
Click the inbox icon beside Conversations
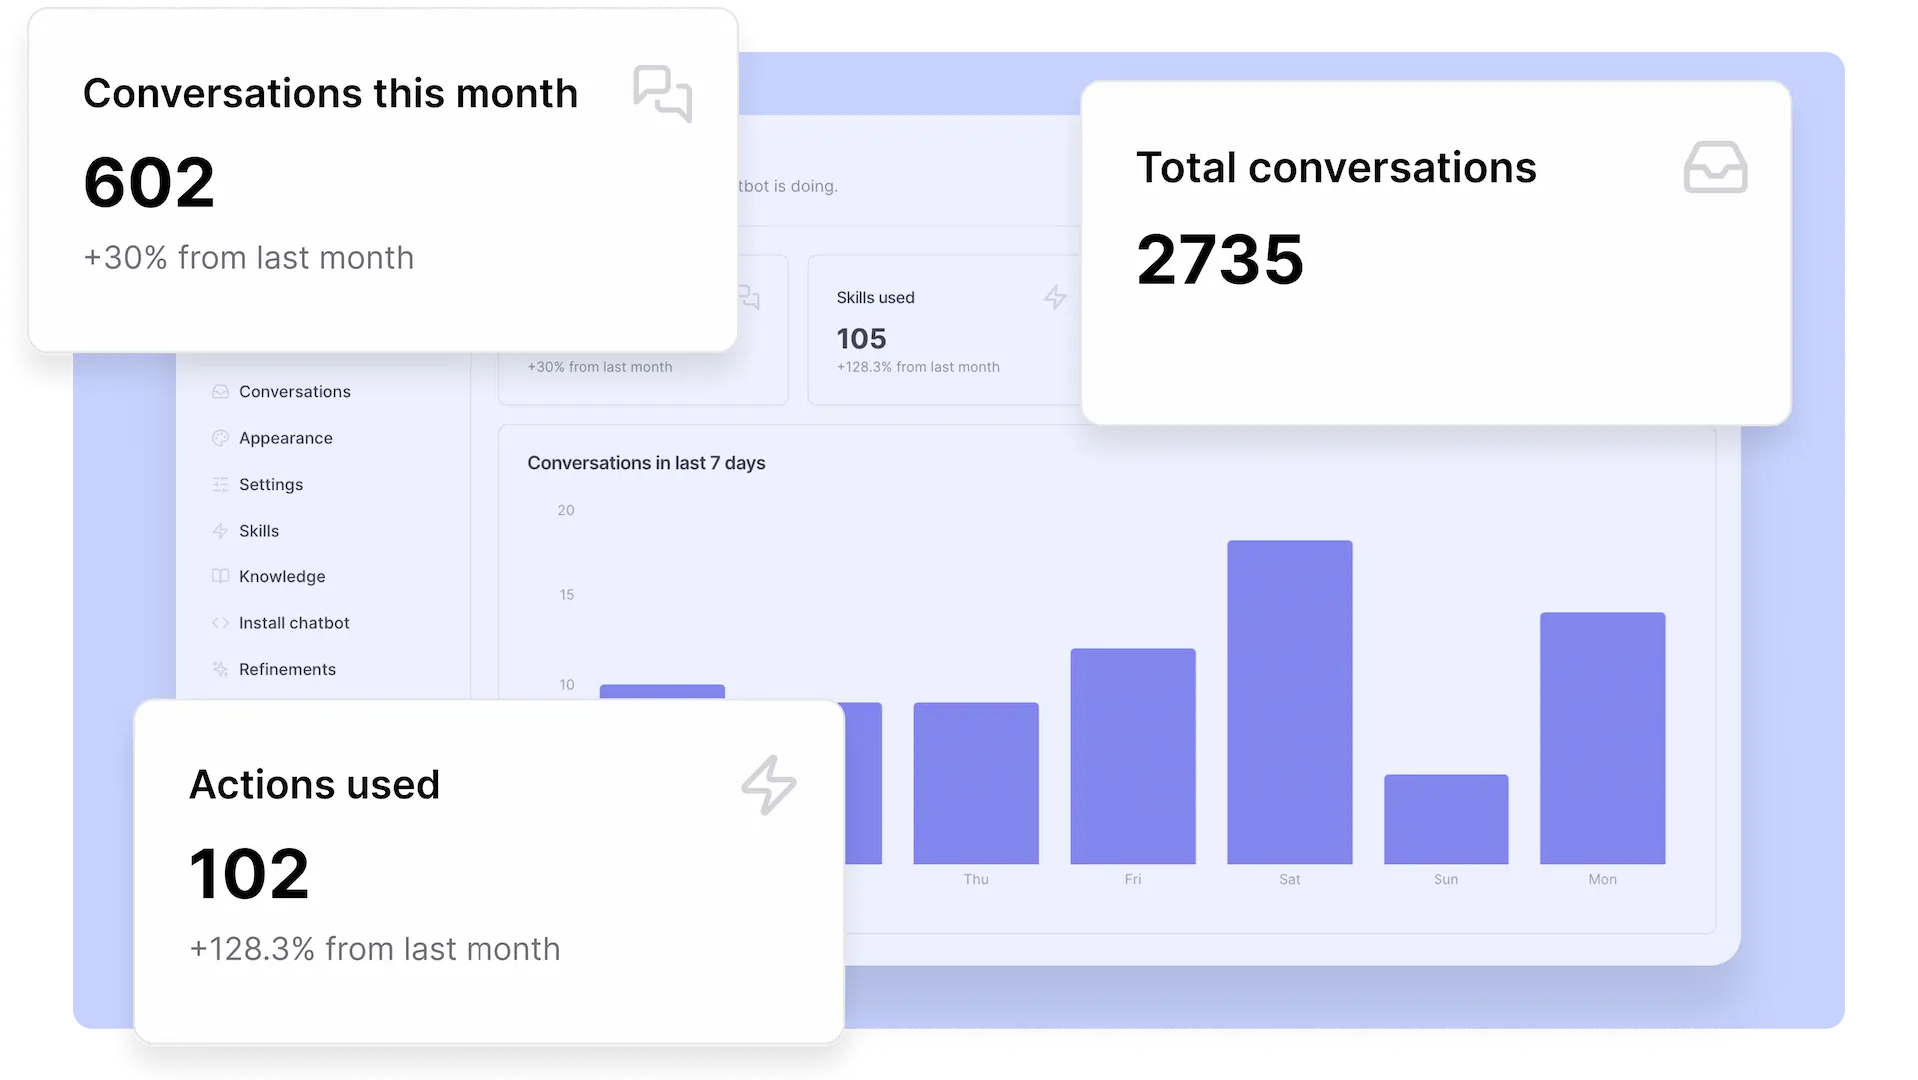click(x=220, y=391)
